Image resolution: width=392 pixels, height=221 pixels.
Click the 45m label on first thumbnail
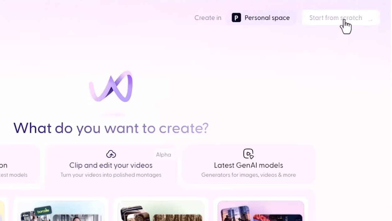coord(26,215)
